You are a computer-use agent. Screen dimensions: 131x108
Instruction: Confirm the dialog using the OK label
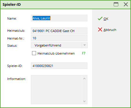pyautogui.click(x=106, y=19)
